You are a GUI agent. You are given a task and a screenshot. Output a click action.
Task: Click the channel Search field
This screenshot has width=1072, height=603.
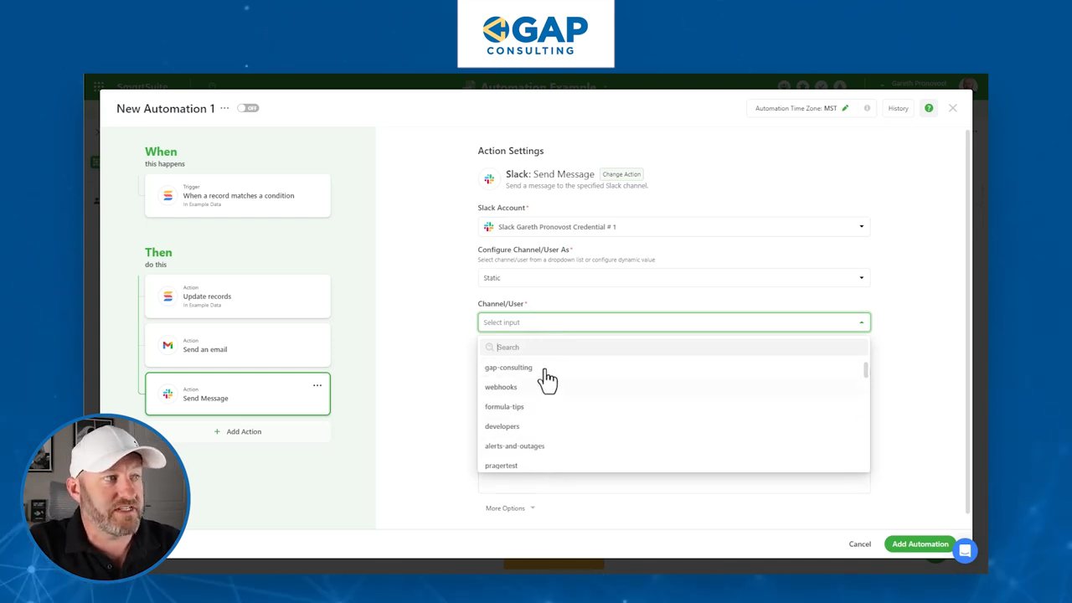674,347
